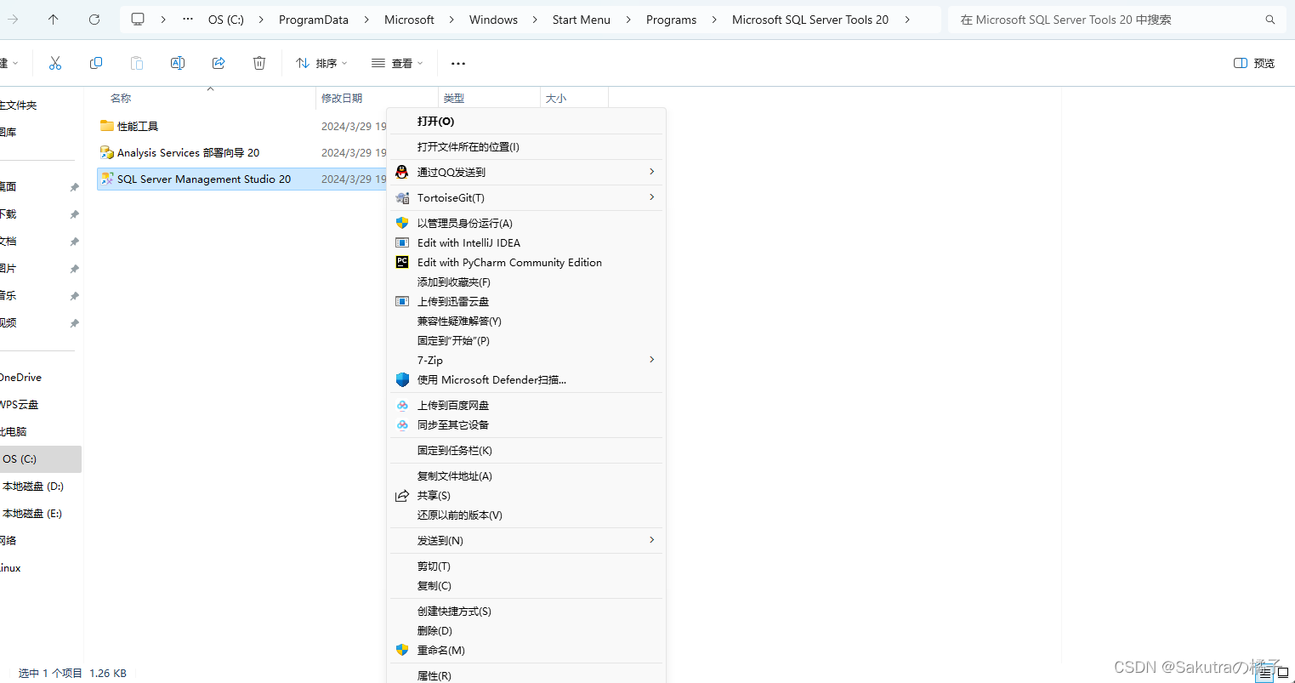Click the Paste clipboard icon in the toolbar
This screenshot has width=1295, height=683.
point(137,63)
